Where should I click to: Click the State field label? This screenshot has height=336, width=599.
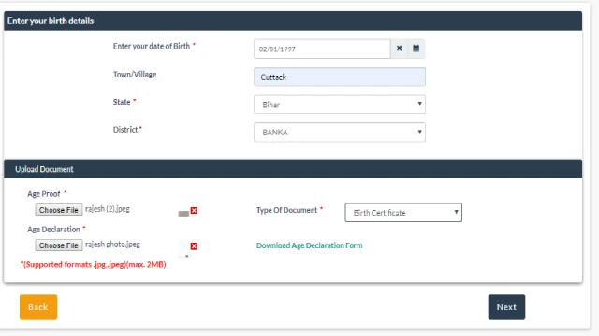pos(122,102)
